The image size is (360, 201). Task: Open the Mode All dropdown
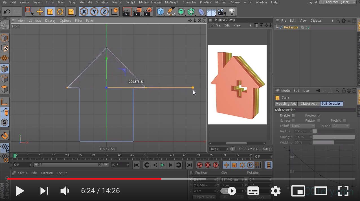click(341, 126)
